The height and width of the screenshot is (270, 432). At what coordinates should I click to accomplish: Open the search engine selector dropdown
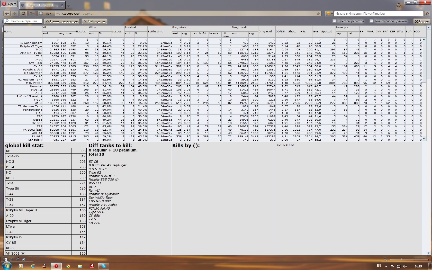coord(329,14)
